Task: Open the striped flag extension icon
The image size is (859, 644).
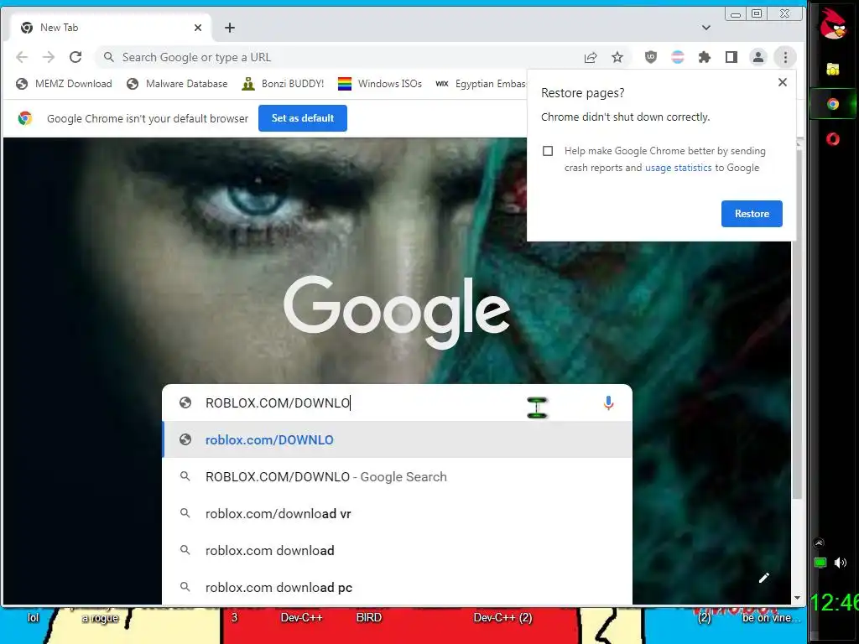Action: click(678, 57)
